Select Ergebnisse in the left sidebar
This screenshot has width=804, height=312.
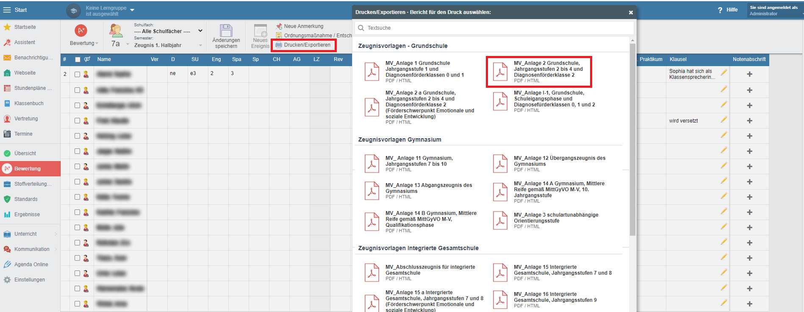click(x=27, y=214)
